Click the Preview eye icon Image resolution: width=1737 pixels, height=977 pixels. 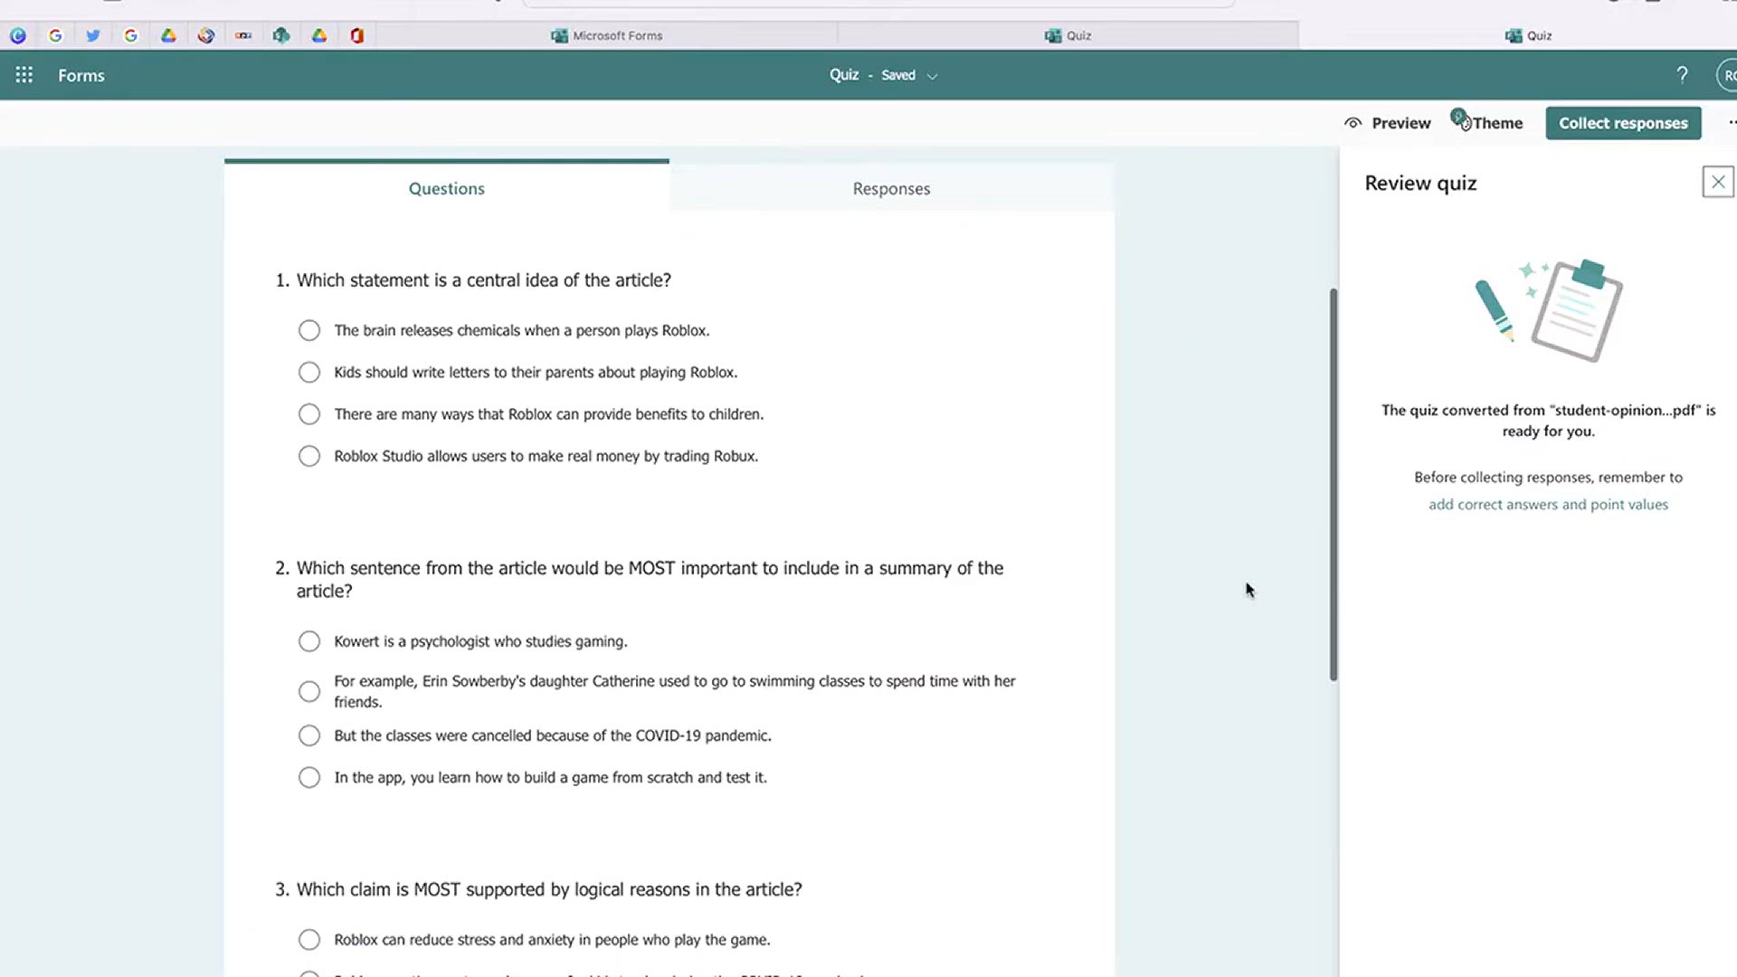pyautogui.click(x=1353, y=123)
